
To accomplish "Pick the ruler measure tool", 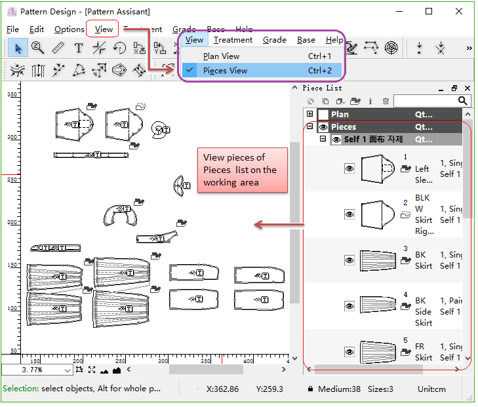I will (x=58, y=47).
